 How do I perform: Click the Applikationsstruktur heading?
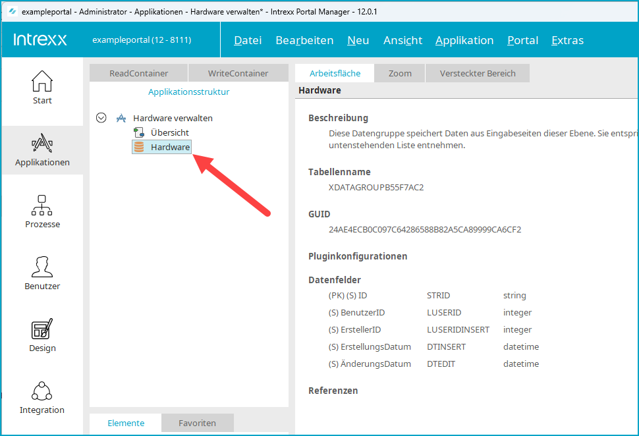click(x=188, y=92)
